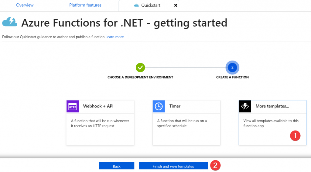Click step 2 circle indicator
Viewport: 311px width, 172px height.
pyautogui.click(x=232, y=68)
